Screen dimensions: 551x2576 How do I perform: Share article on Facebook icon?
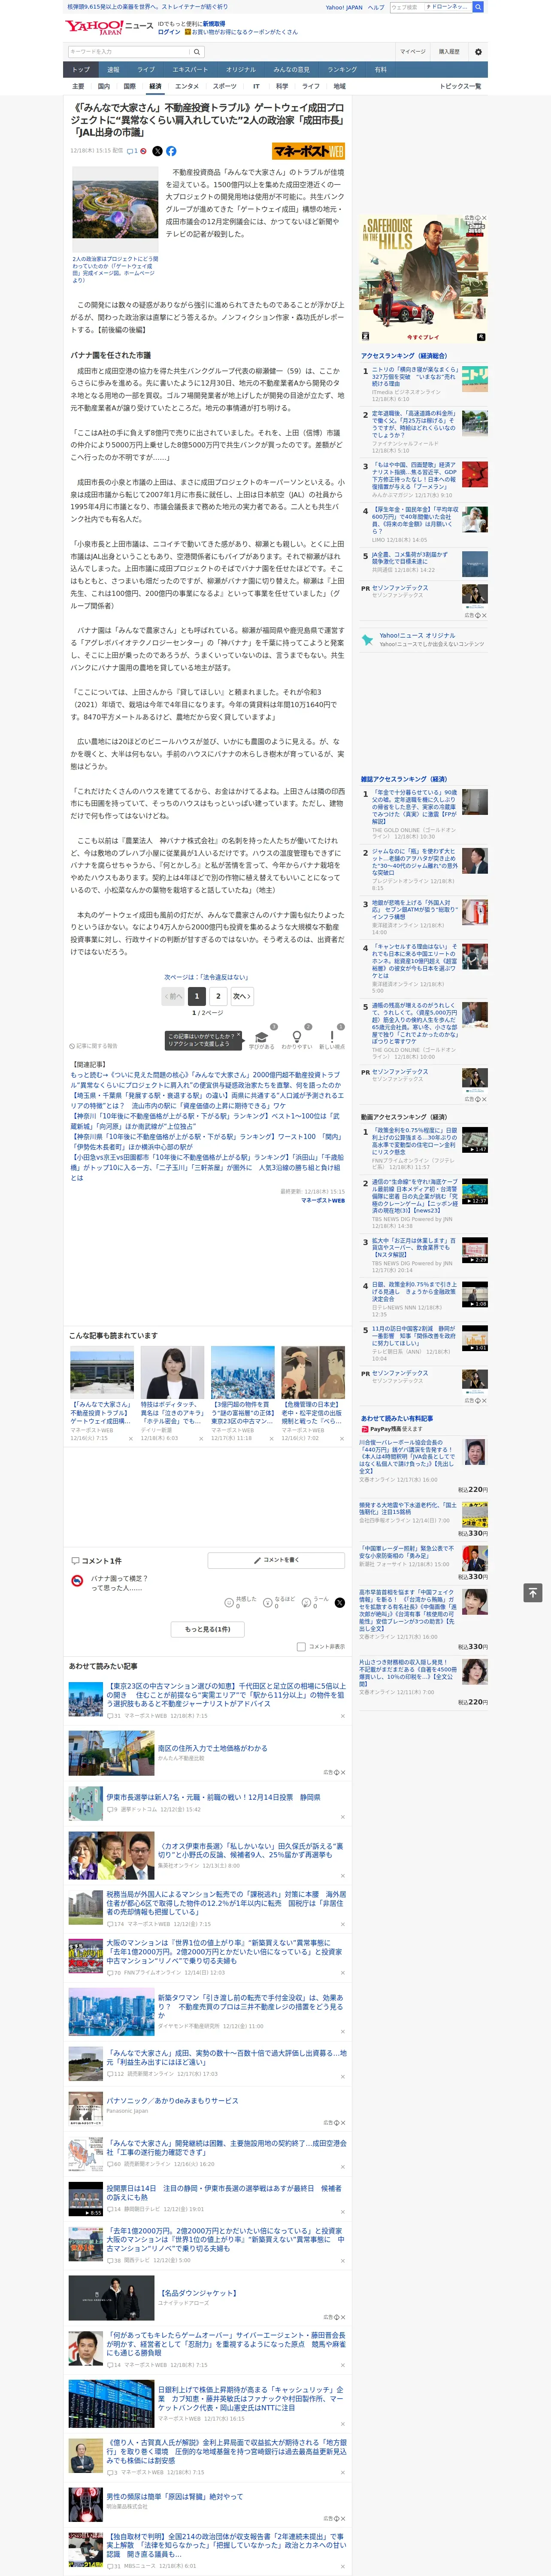[171, 151]
